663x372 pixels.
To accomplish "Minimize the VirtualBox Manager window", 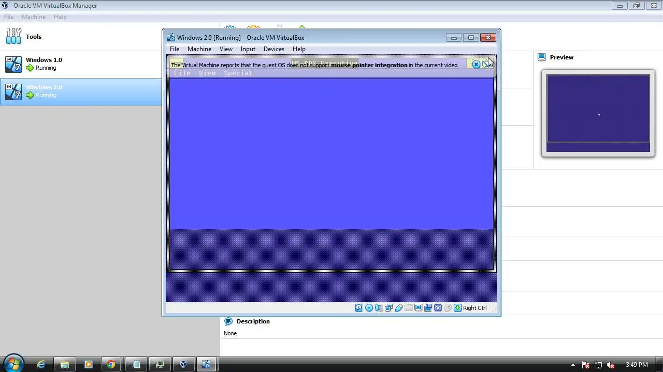I will (x=619, y=6).
